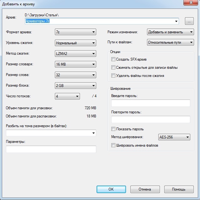Toggle the Шифровать имена файлов checkbox
Viewport: 200px width, 200px height.
(x=113, y=145)
